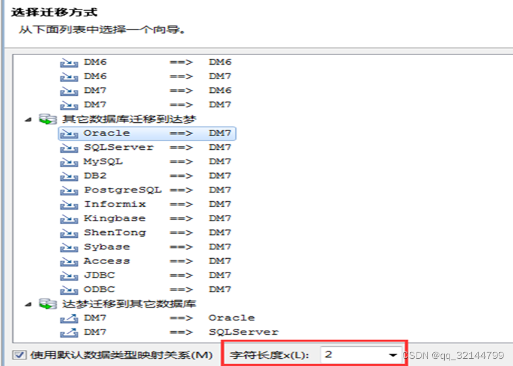Select the Oracle source label
This screenshot has width=513, height=366.
(107, 133)
